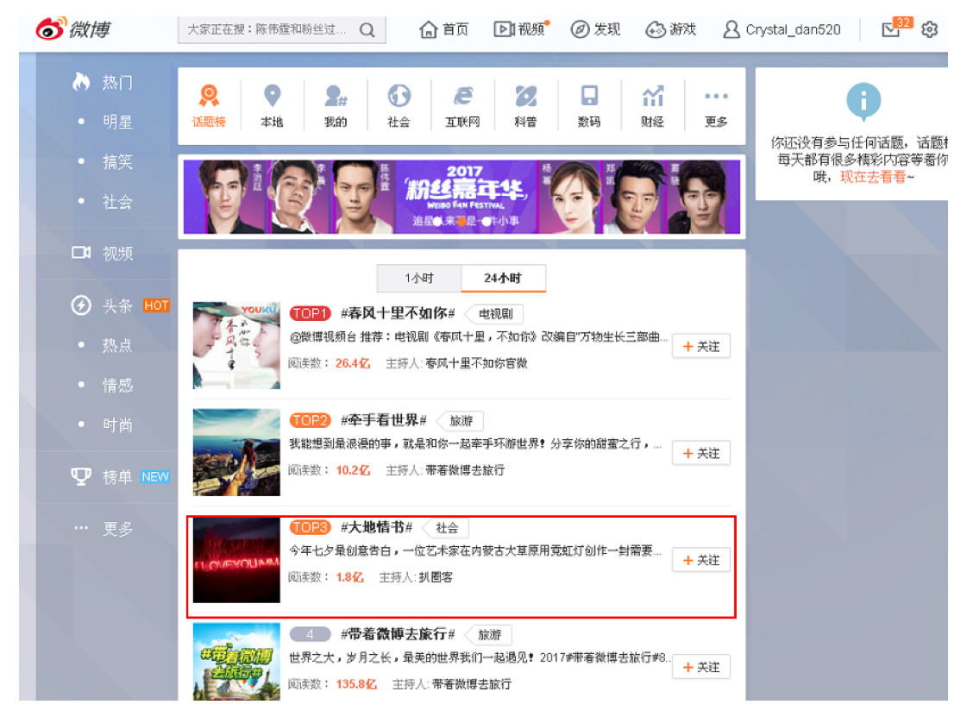Follow the 大地情书 topic
This screenshot has width=967, height=717.
[x=700, y=560]
